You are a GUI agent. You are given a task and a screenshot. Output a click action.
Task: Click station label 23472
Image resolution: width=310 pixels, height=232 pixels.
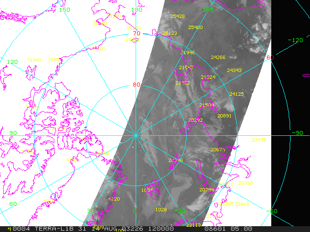point(259,140)
